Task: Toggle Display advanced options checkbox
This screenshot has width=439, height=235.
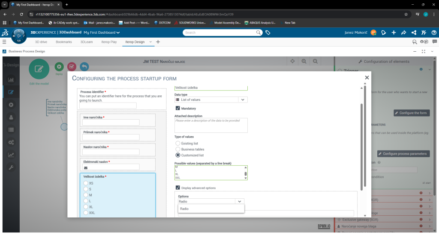Action: click(178, 188)
